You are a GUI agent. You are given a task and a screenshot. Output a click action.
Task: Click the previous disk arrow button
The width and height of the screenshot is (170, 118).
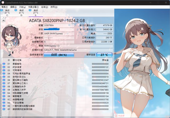[3, 20]
